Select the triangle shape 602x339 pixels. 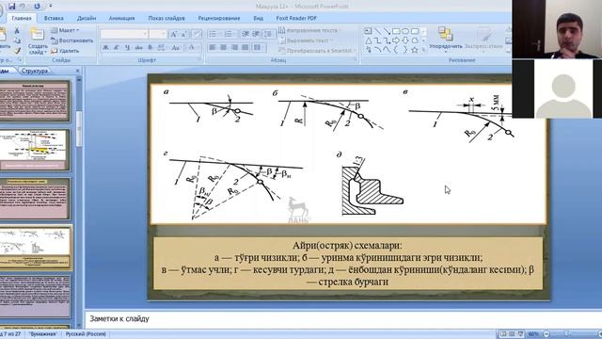click(x=368, y=40)
